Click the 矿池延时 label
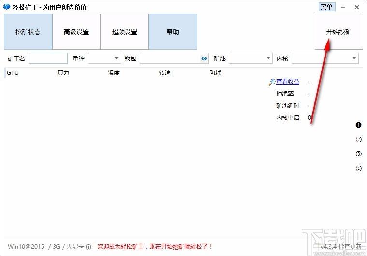This screenshot has width=367, height=256. point(288,106)
